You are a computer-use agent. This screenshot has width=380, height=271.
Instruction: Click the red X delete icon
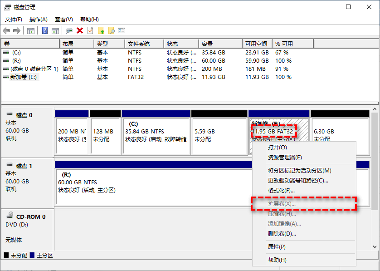[x=79, y=30]
